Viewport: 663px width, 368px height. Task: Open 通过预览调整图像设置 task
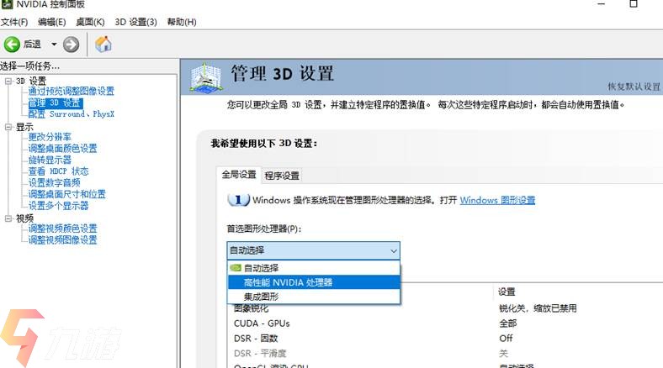click(71, 91)
